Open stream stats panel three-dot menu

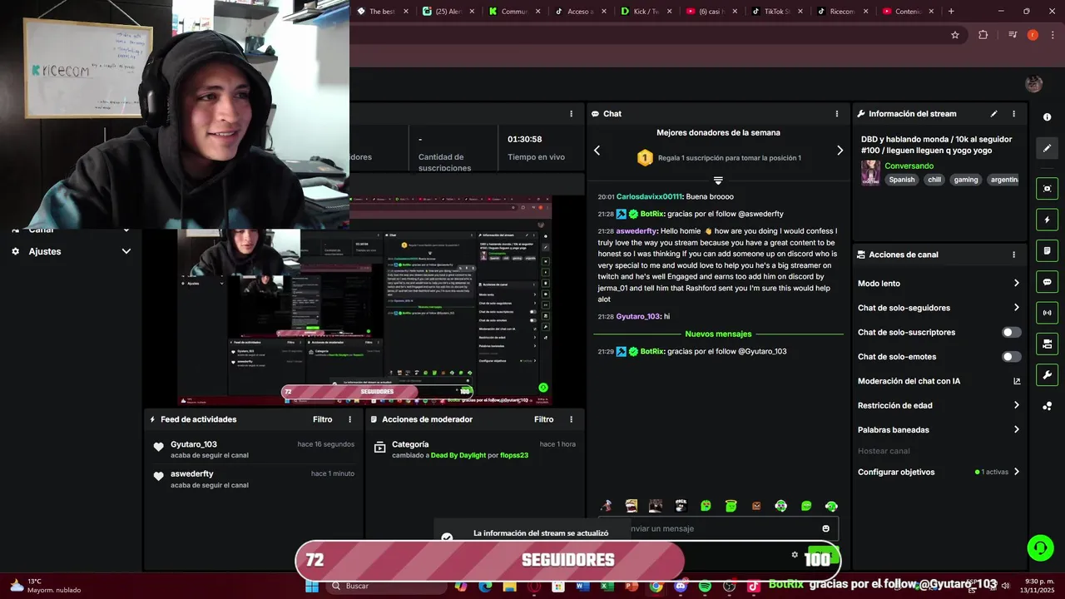[x=571, y=114]
